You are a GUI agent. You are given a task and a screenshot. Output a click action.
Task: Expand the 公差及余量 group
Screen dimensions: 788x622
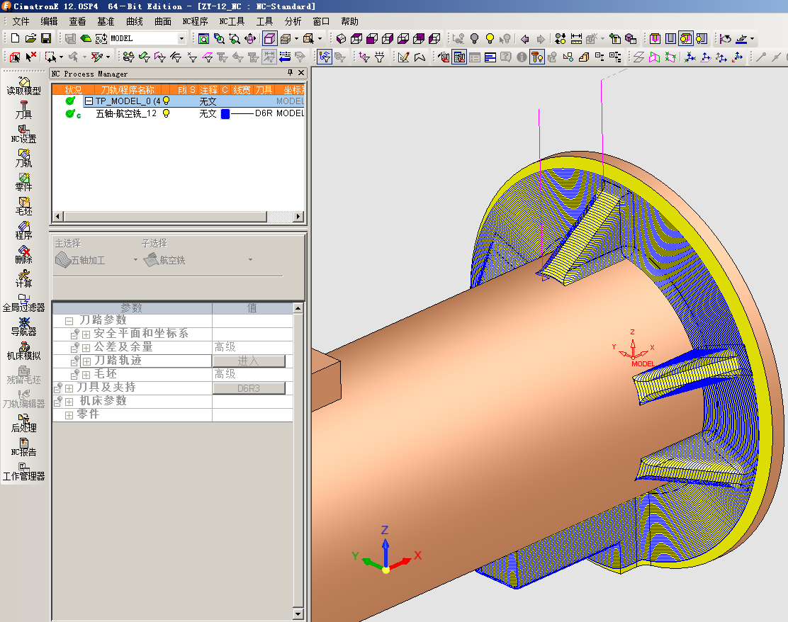[x=86, y=348]
